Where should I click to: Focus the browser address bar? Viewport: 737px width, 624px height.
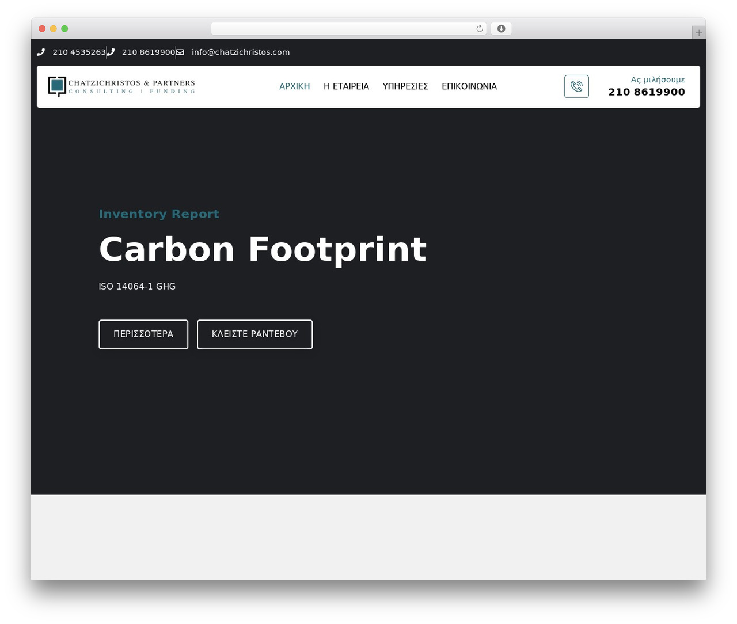348,29
